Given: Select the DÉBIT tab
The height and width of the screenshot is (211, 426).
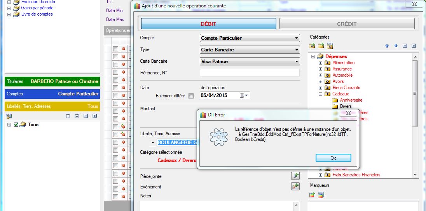Looking at the screenshot, I should point(208,24).
